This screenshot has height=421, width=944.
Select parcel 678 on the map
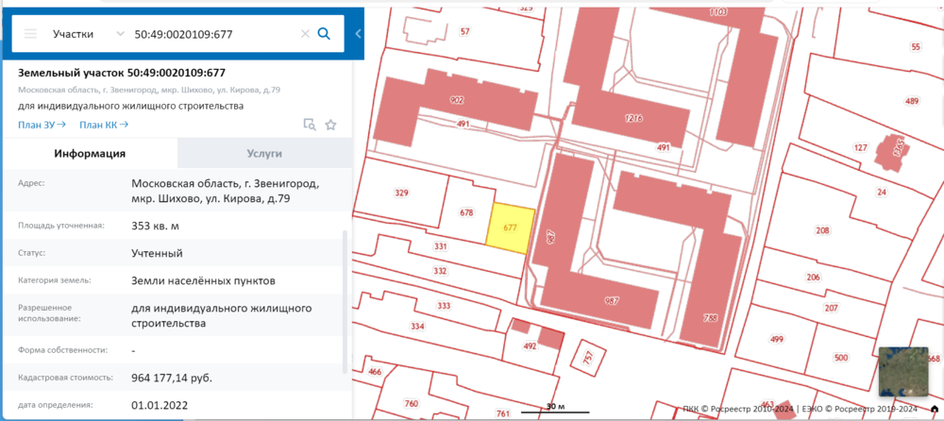(466, 212)
